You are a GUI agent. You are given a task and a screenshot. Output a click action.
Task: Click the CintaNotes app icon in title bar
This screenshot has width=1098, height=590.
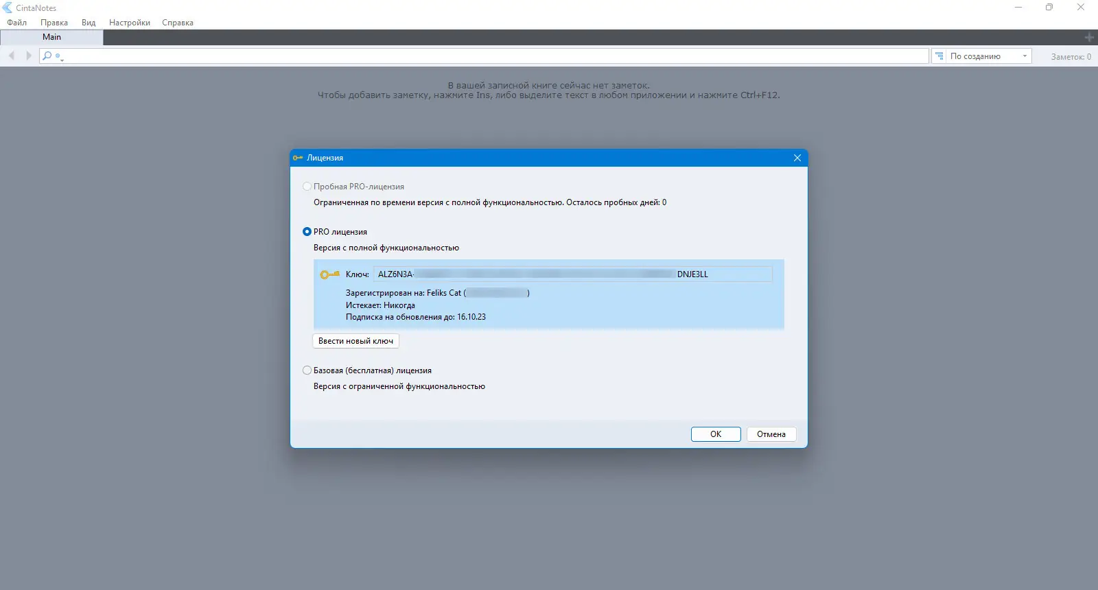(8, 8)
